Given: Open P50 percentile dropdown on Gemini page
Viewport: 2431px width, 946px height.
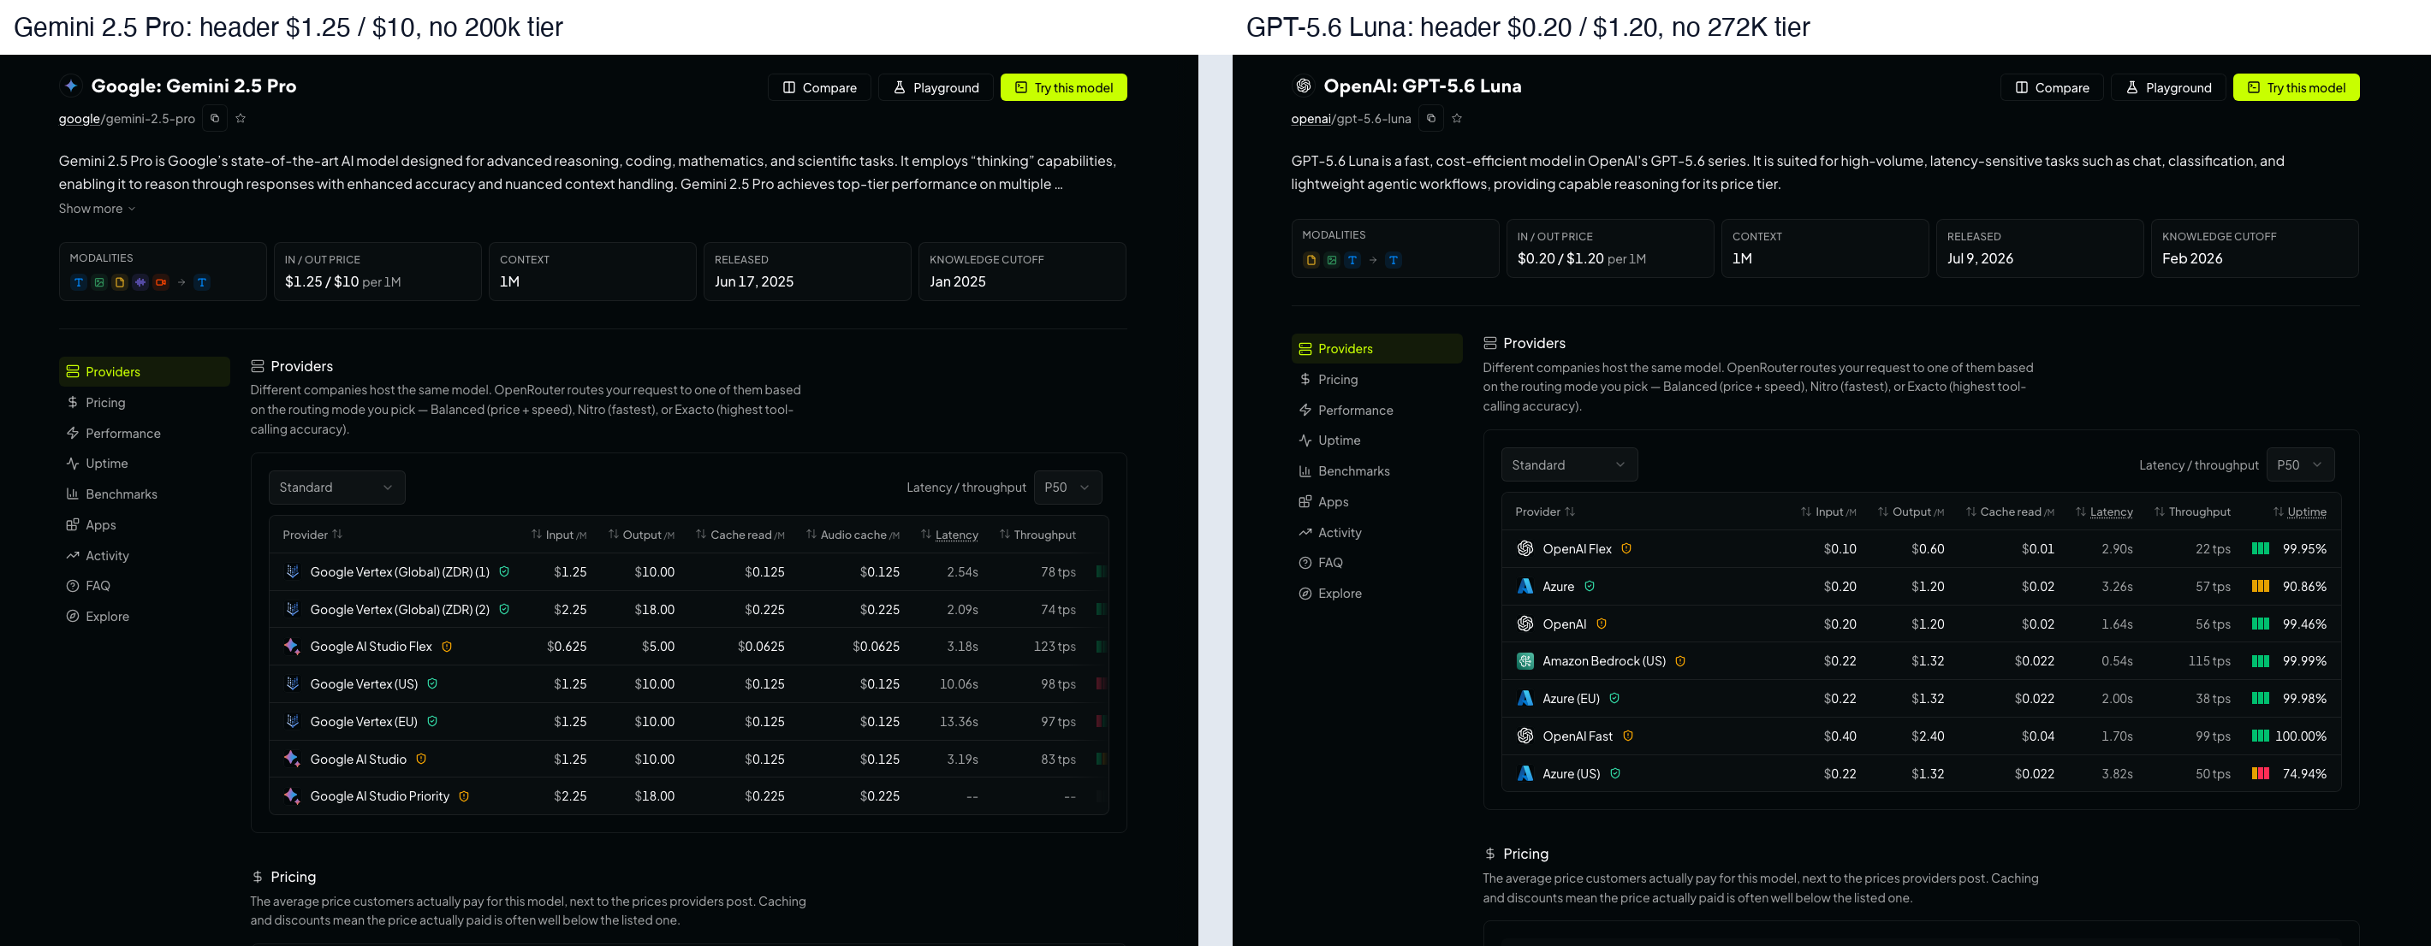Looking at the screenshot, I should [1067, 488].
